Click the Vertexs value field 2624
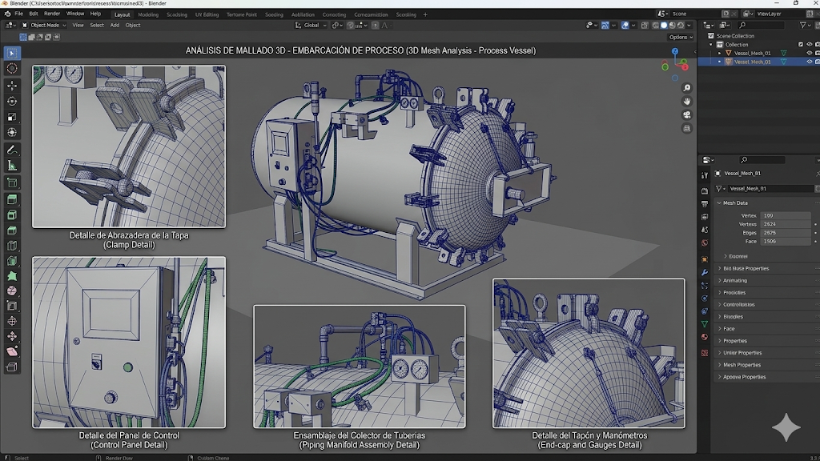The image size is (820, 461). [x=786, y=224]
